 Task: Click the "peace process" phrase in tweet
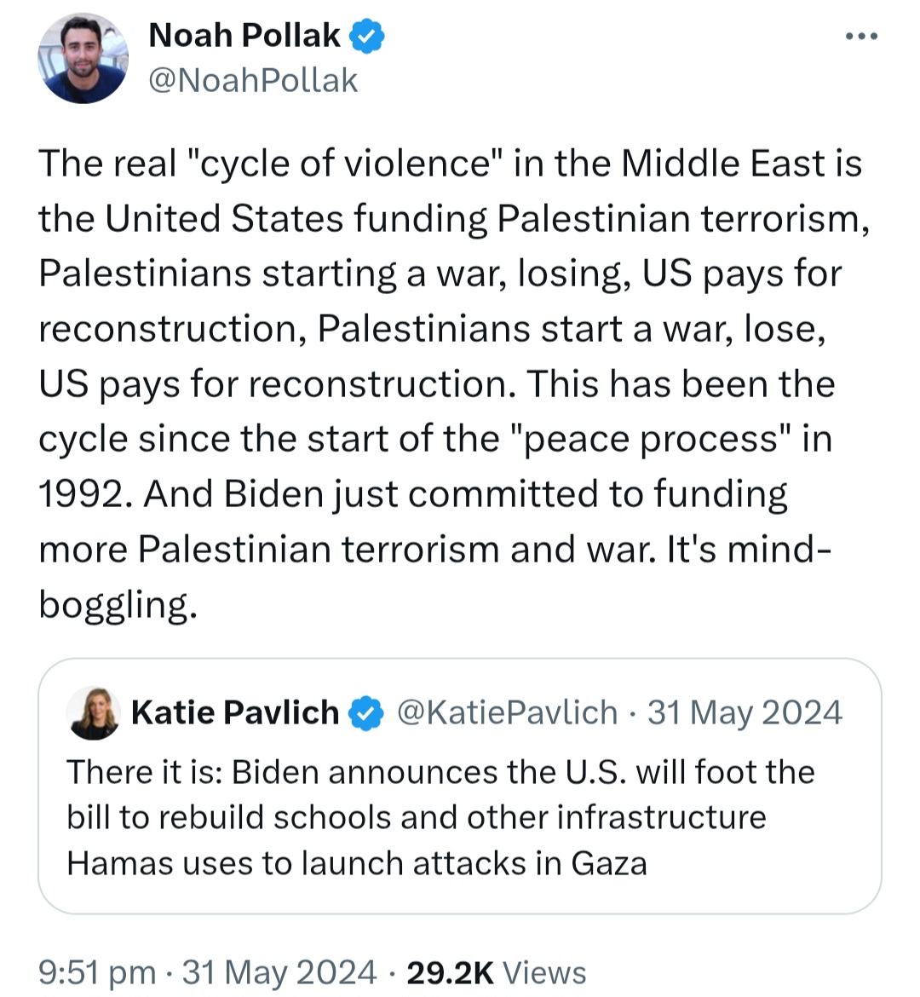tap(653, 439)
